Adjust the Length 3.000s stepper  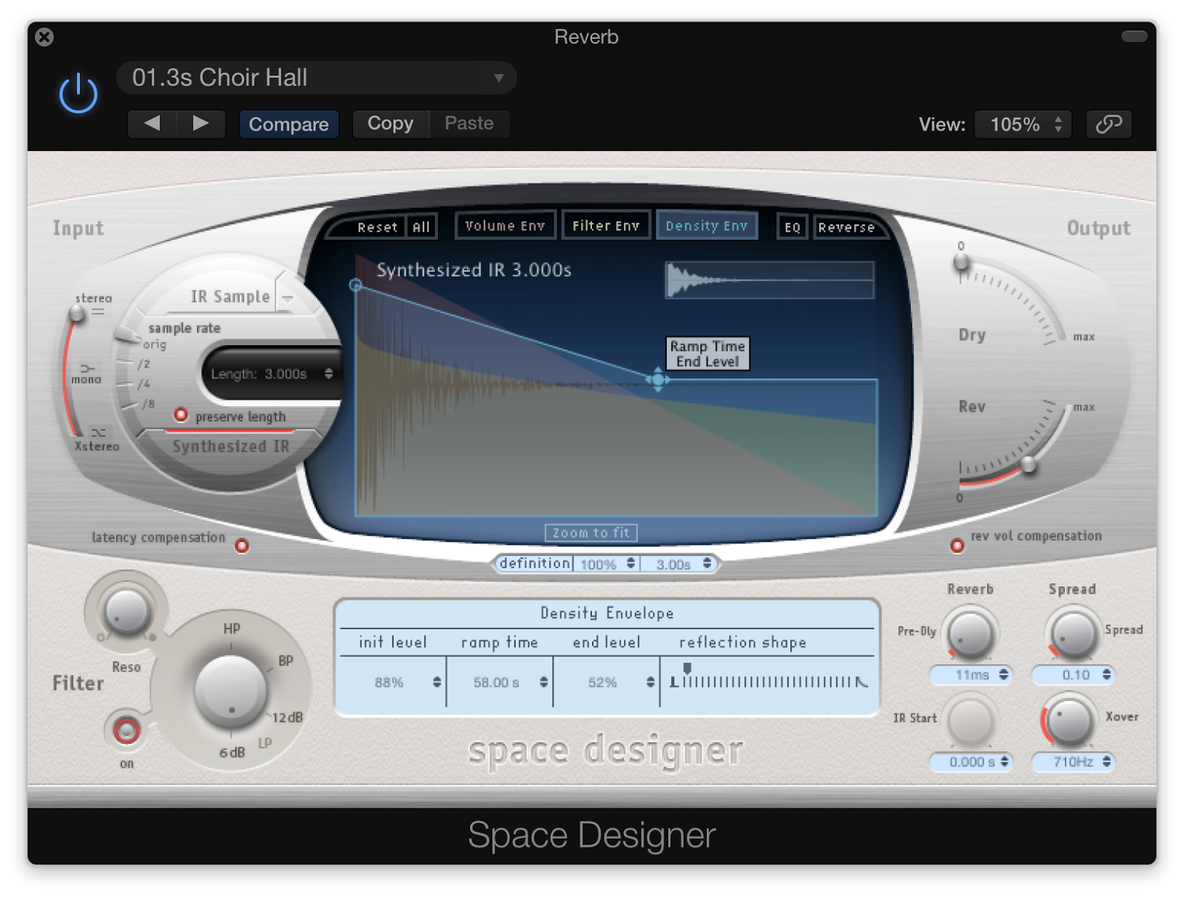tap(329, 374)
